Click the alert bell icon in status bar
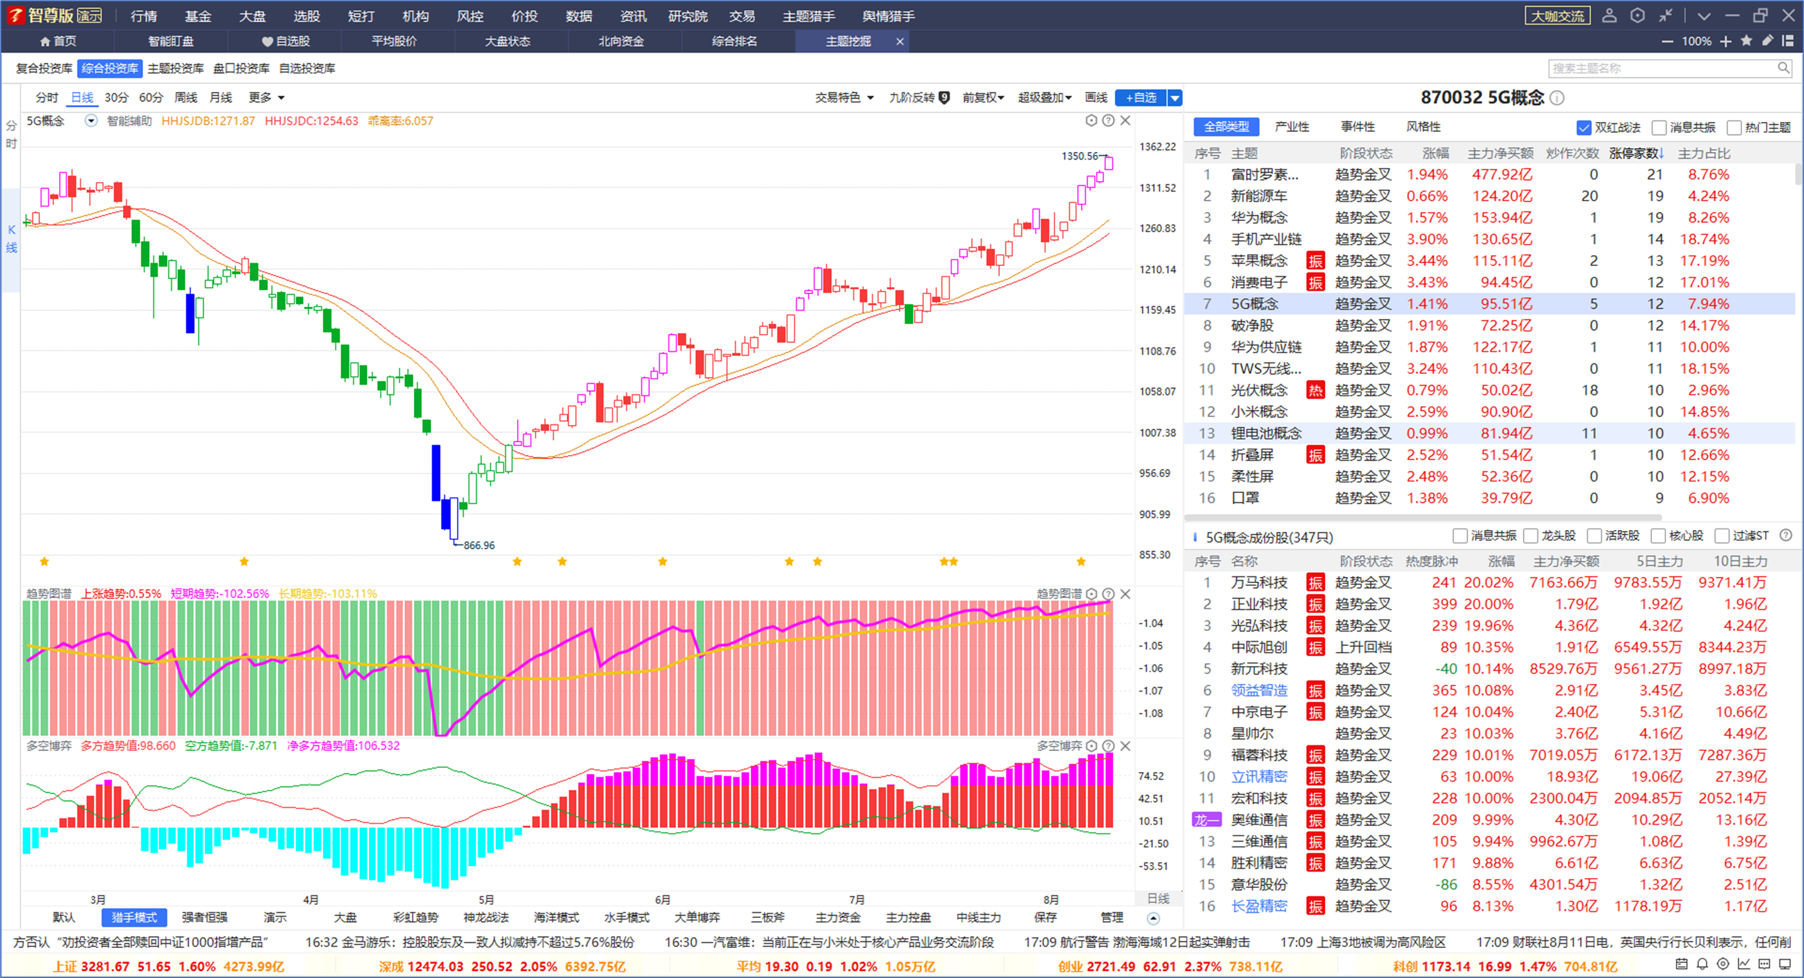1804x978 pixels. point(1702,964)
